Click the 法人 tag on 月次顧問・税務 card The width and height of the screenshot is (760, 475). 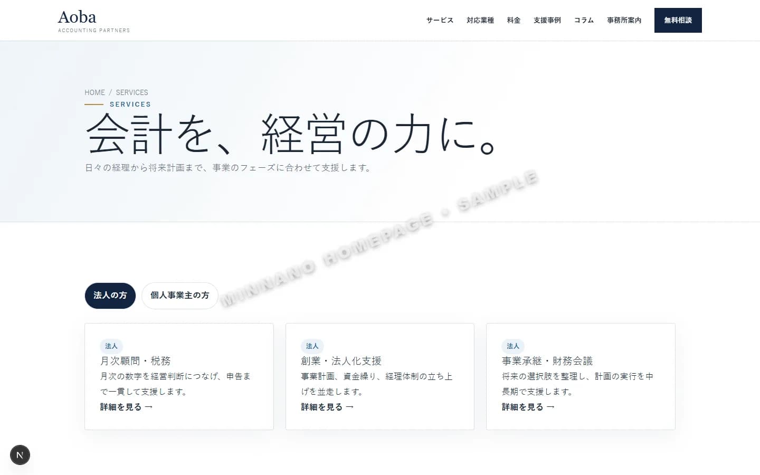tap(111, 346)
